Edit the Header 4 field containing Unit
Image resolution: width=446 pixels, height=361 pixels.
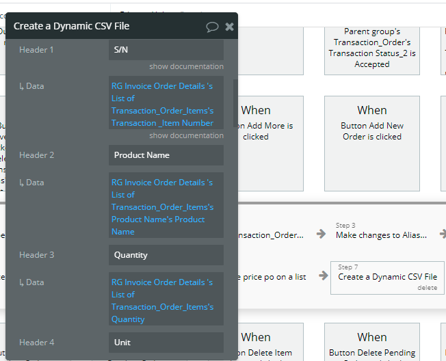point(166,343)
